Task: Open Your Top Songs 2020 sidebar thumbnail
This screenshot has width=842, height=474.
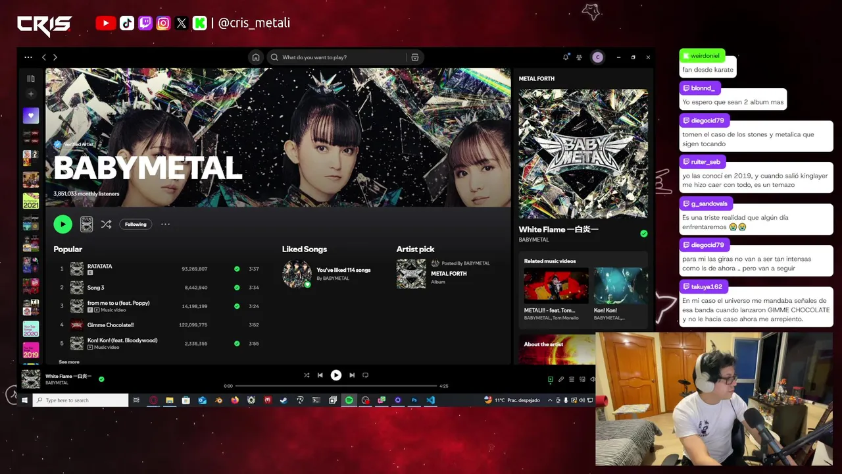Action: click(x=31, y=329)
